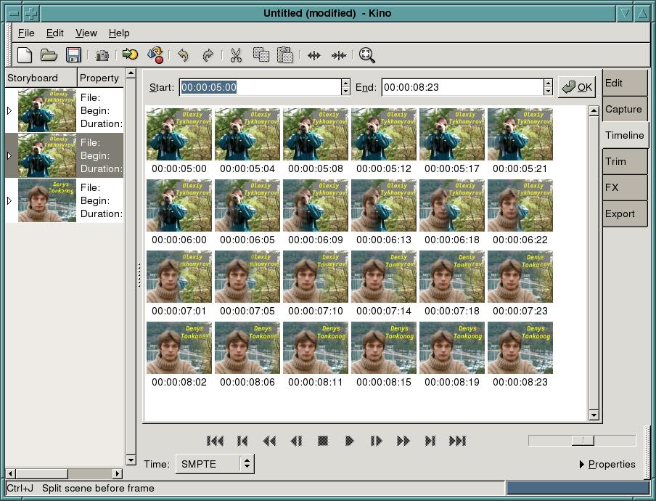Expand the Properties disclosure triangle
The height and width of the screenshot is (501, 656).
coord(582,465)
